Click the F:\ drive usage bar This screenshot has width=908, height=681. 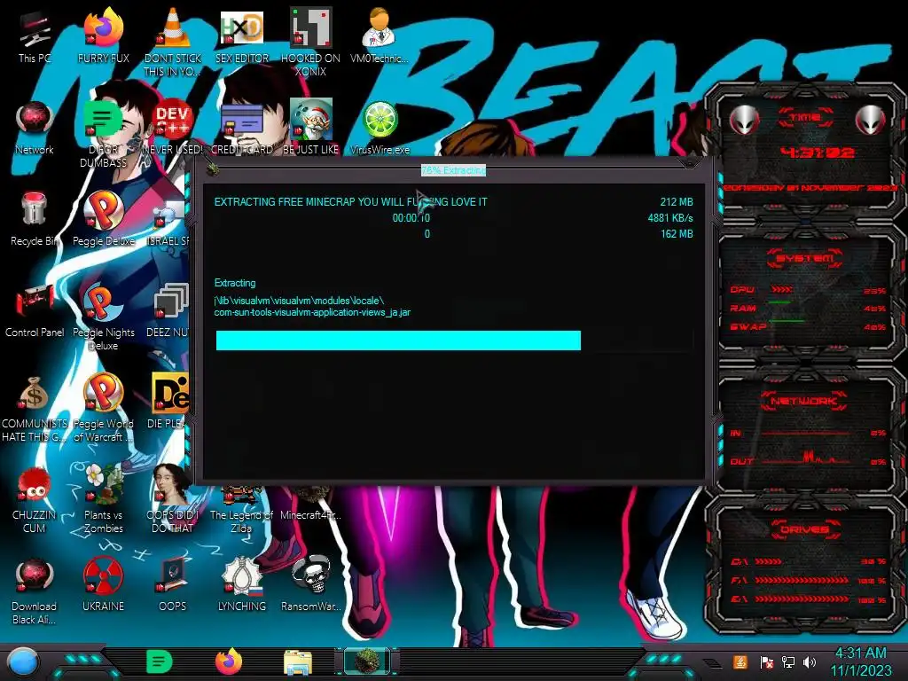802,580
